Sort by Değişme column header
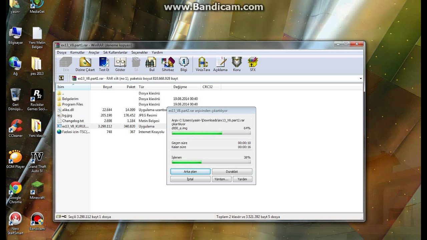The height and width of the screenshot is (240, 427). pos(186,87)
